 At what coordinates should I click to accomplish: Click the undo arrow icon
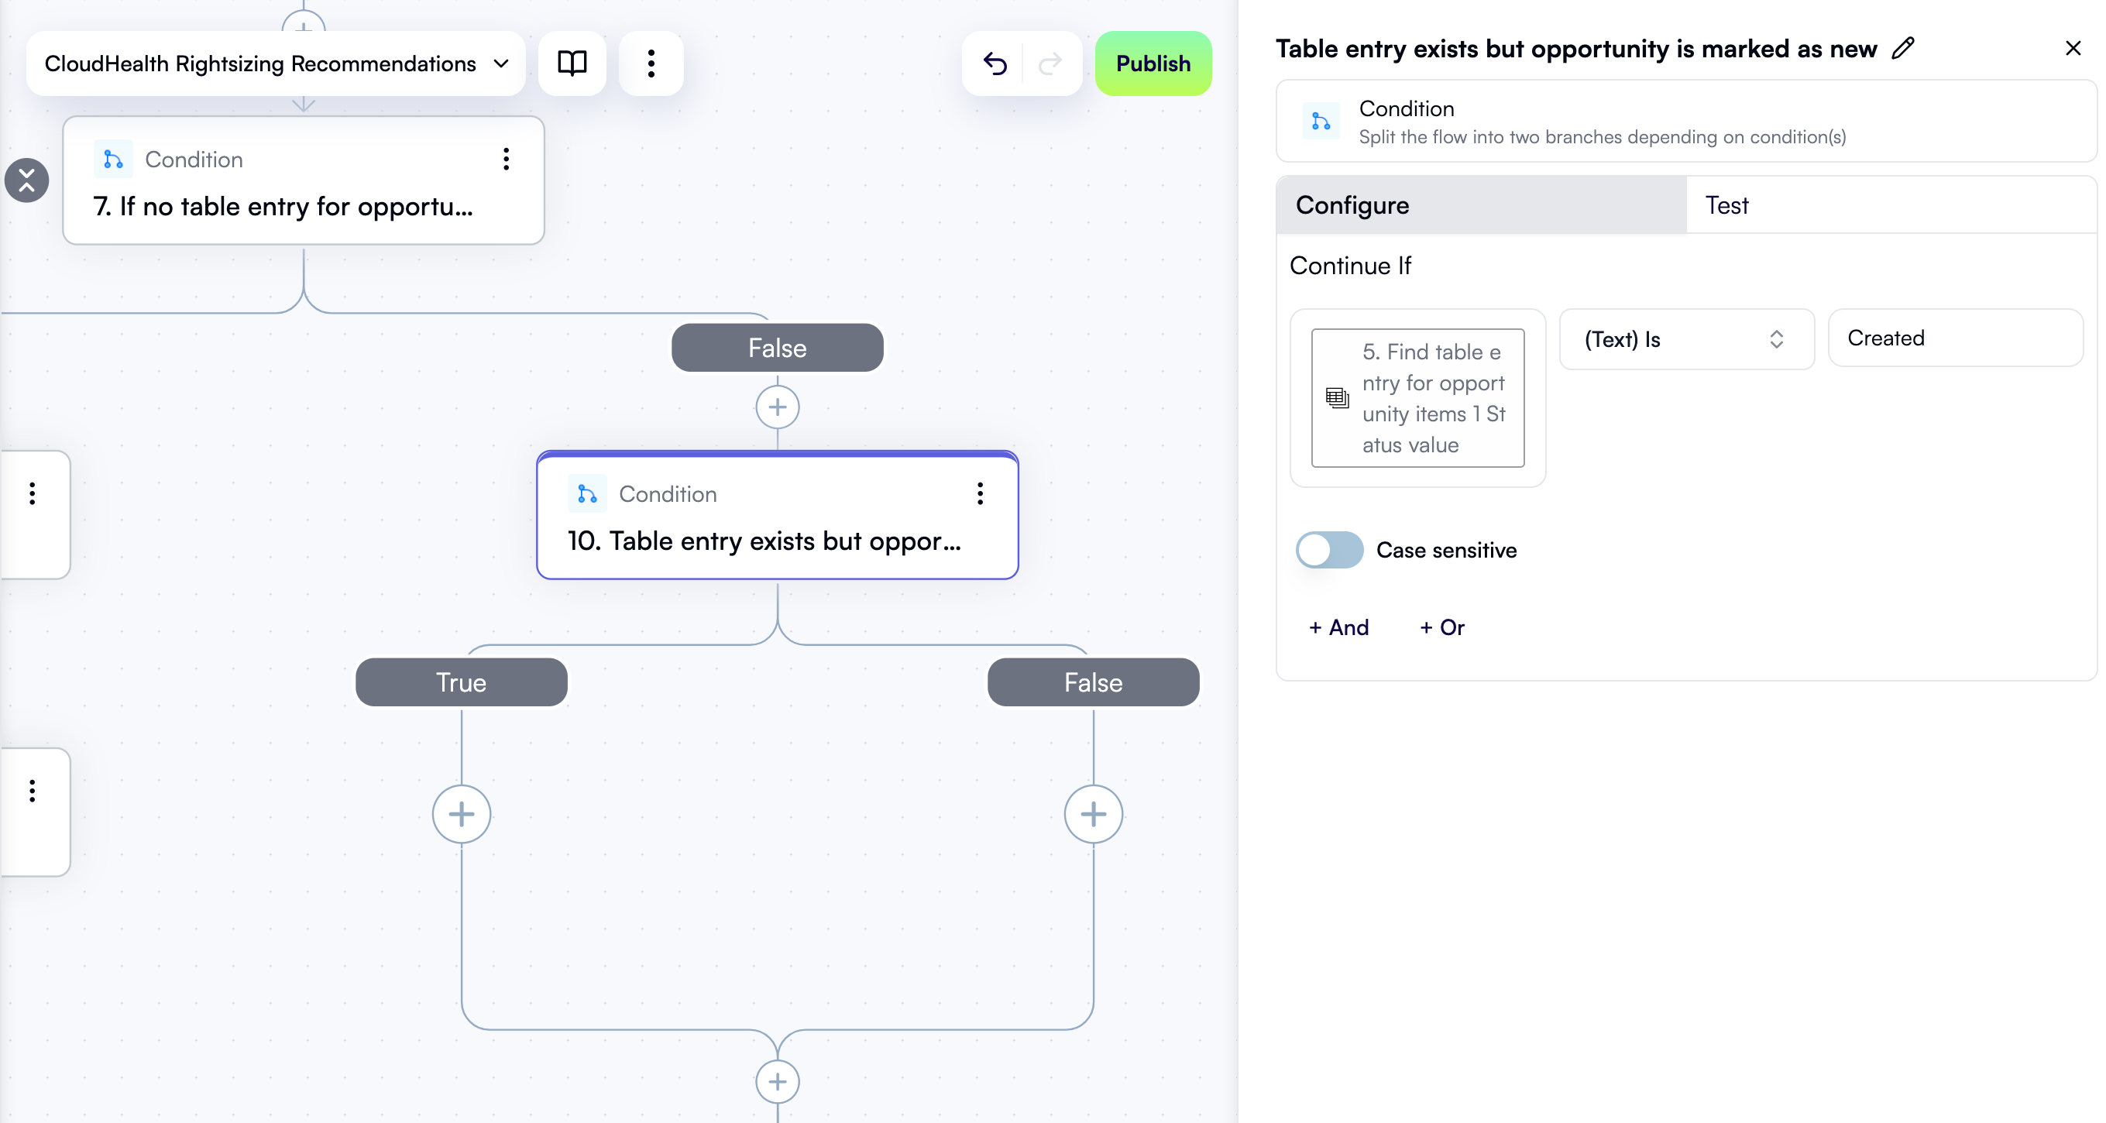pos(995,63)
